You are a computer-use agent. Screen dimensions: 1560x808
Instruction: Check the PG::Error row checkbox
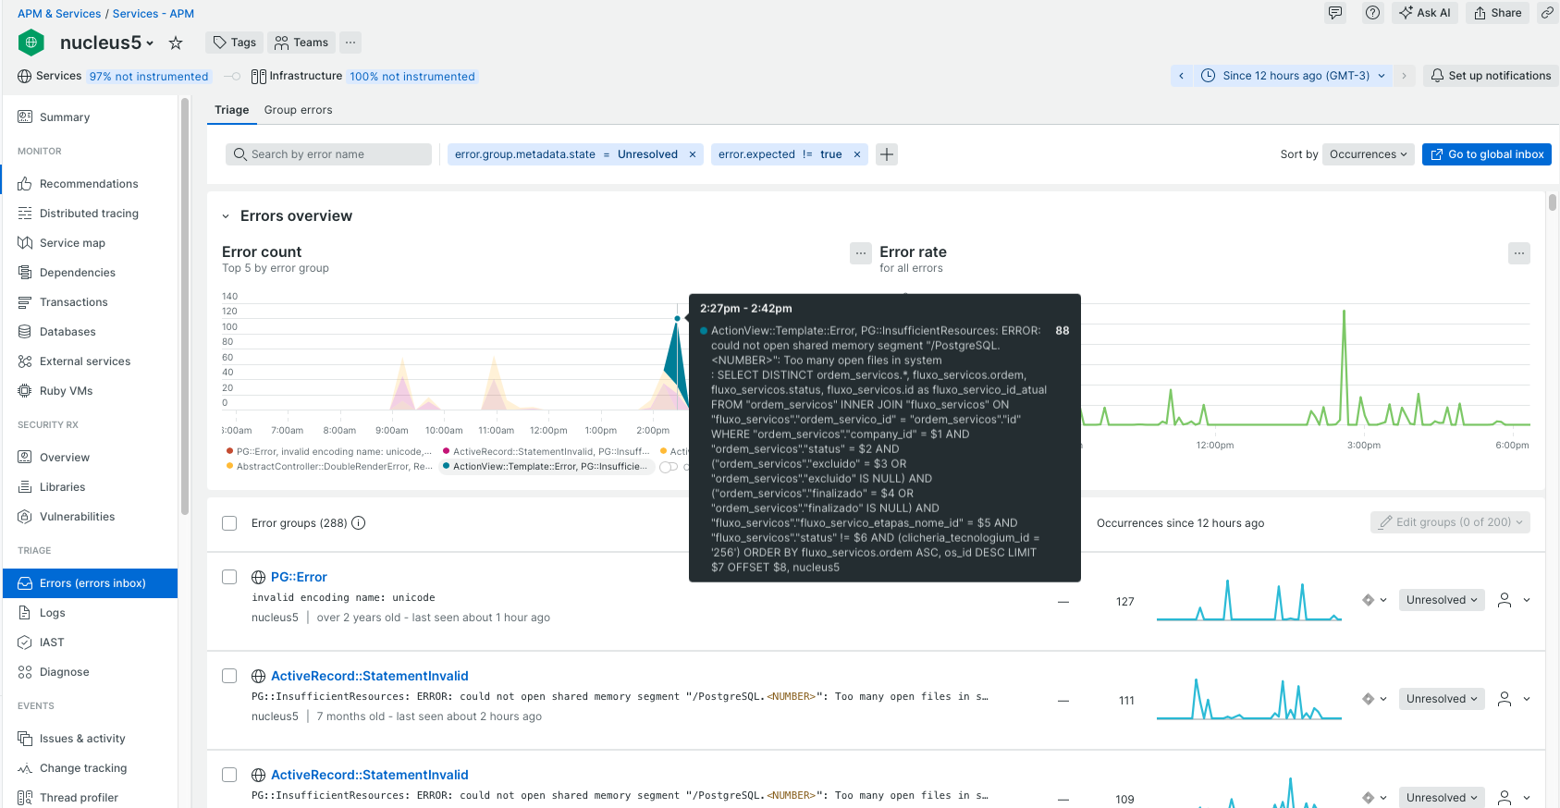[229, 577]
